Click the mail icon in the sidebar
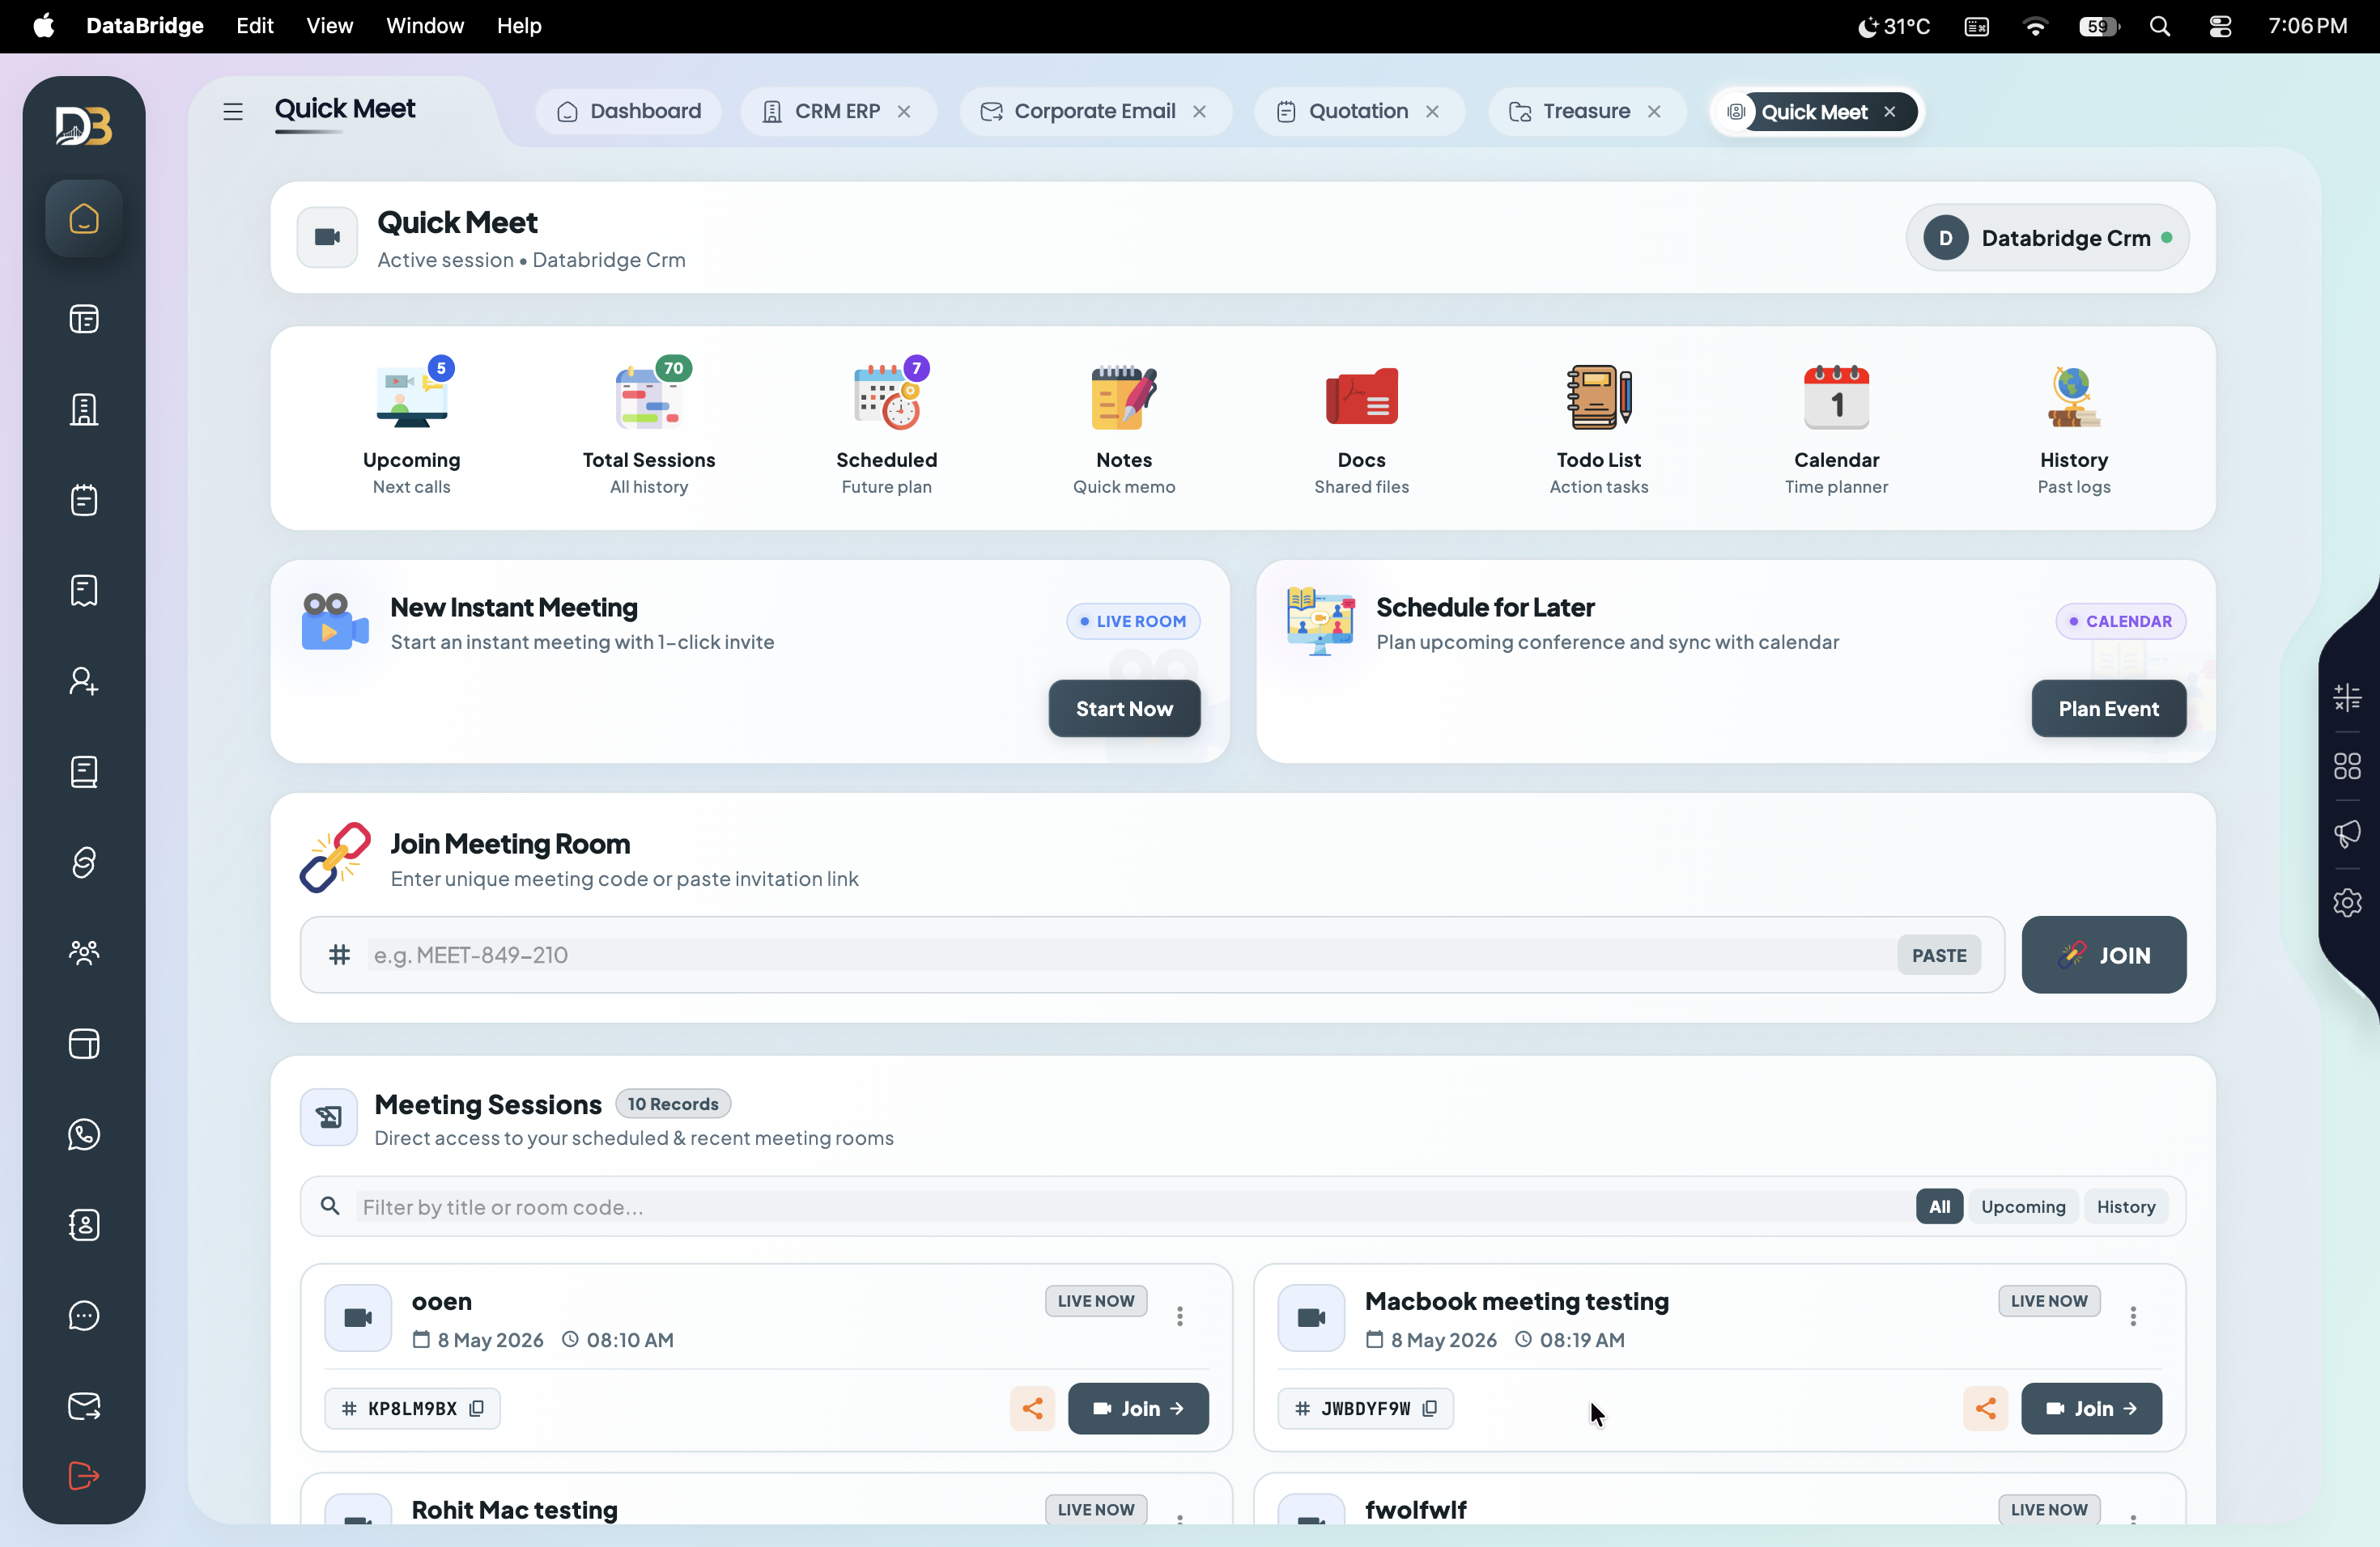The width and height of the screenshot is (2380, 1547). pyautogui.click(x=84, y=1406)
